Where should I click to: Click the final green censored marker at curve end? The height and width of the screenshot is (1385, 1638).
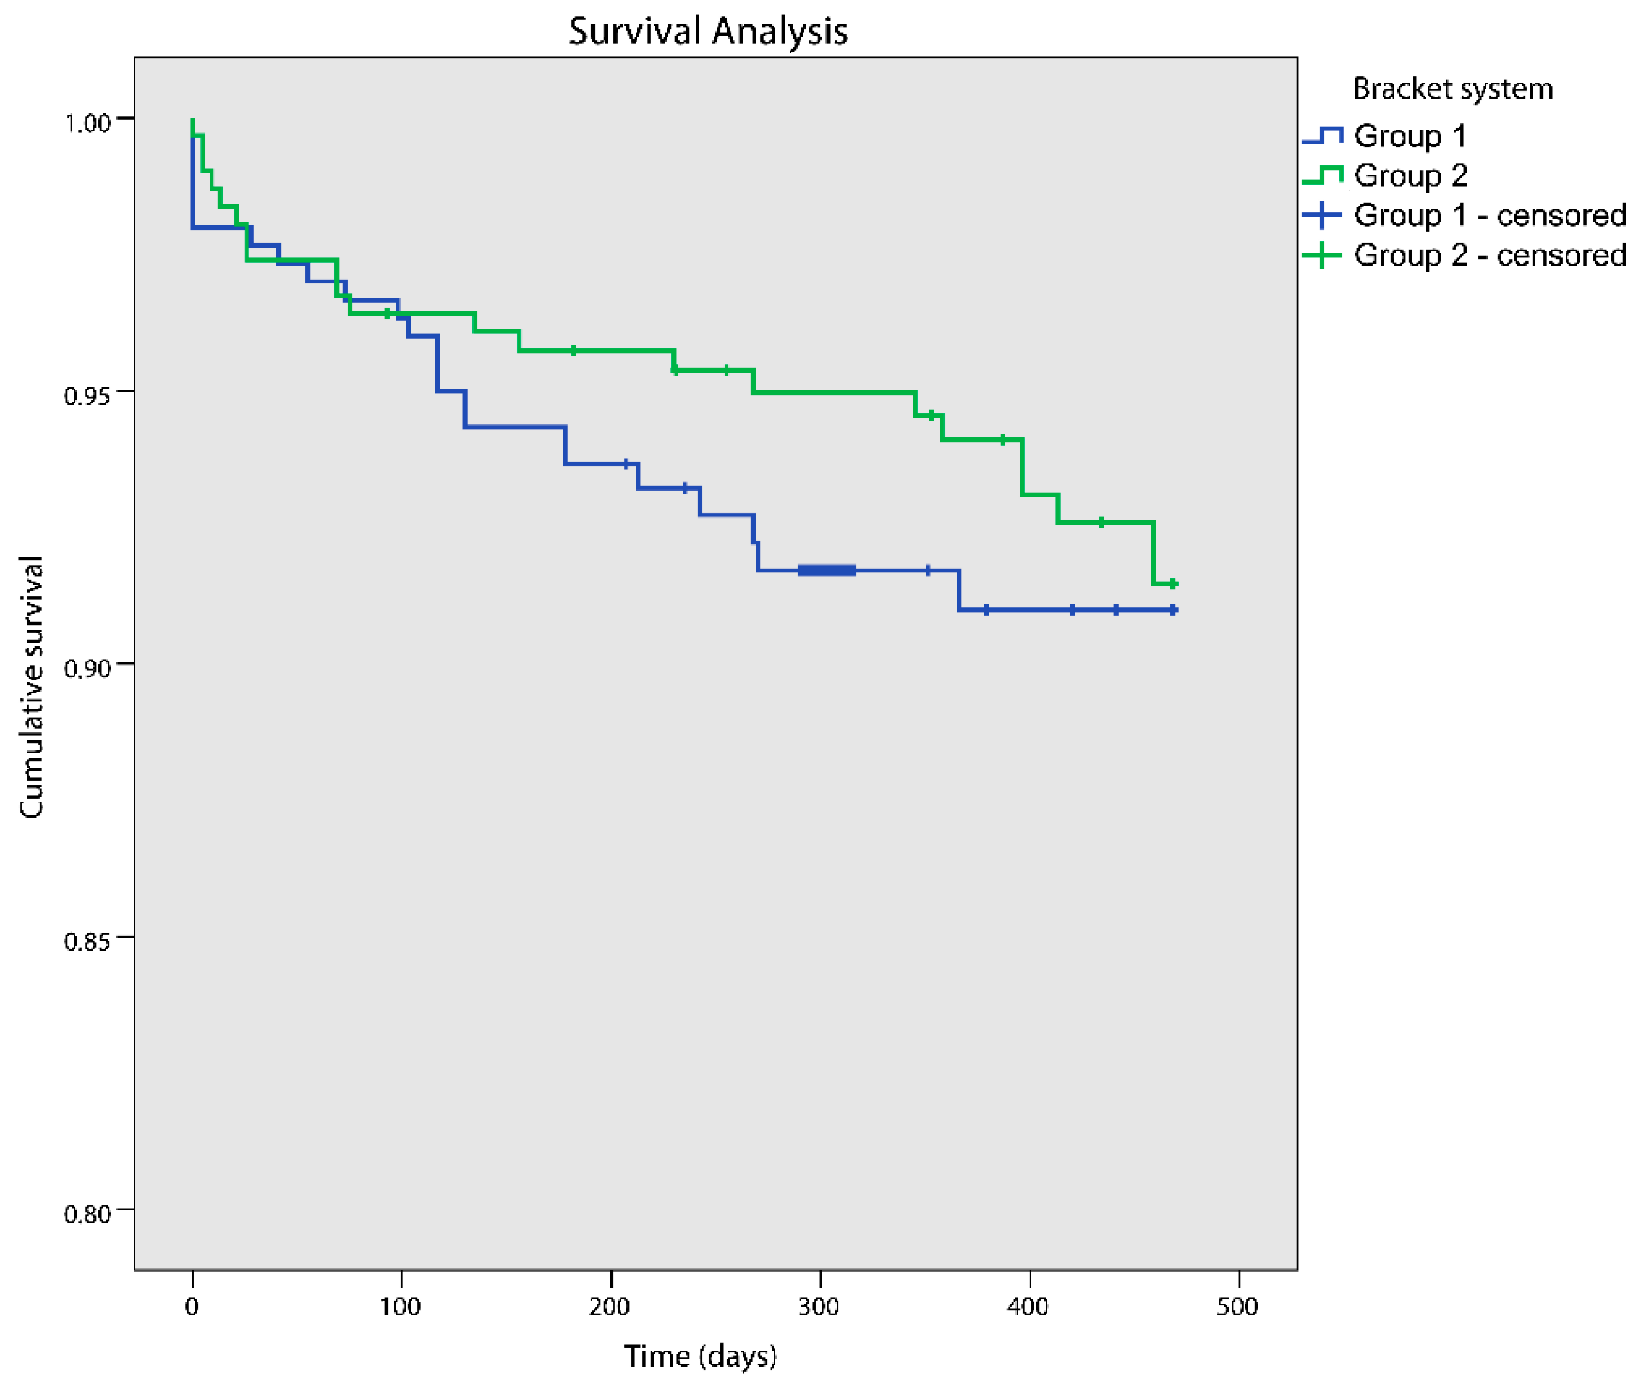1173,583
